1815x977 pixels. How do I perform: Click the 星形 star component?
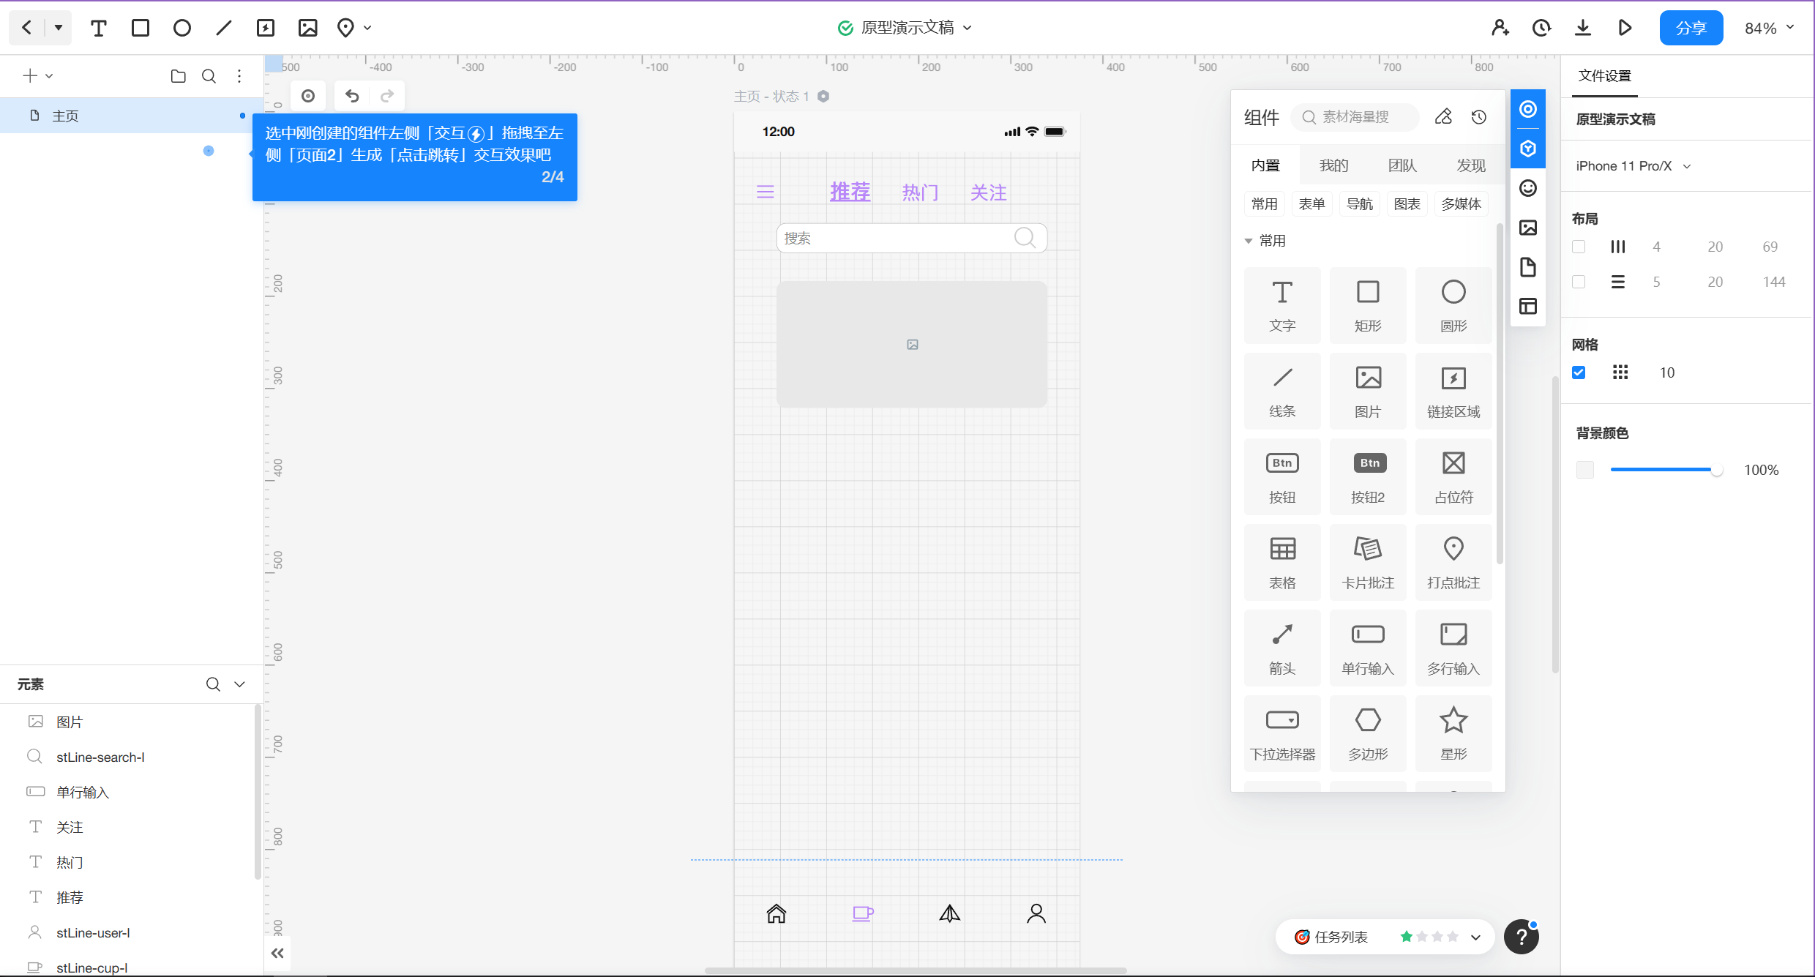(x=1453, y=733)
